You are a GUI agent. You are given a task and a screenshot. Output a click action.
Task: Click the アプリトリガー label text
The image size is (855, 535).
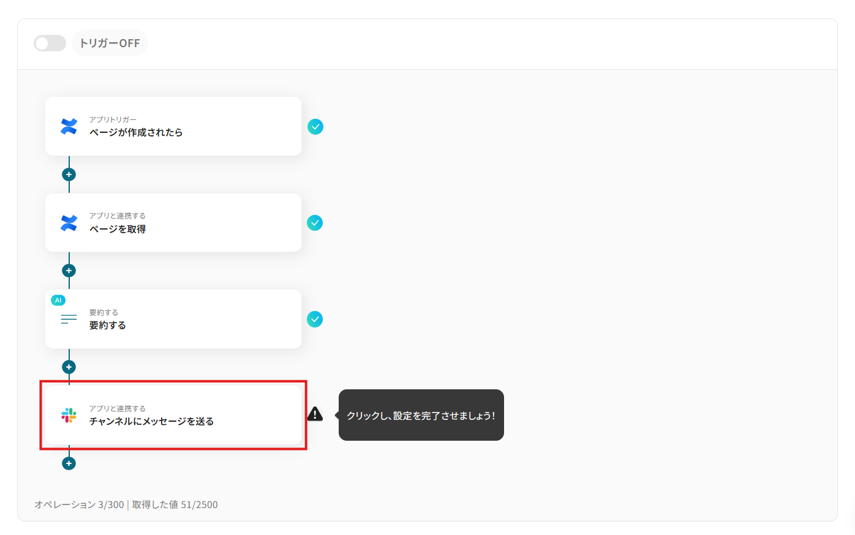113,119
